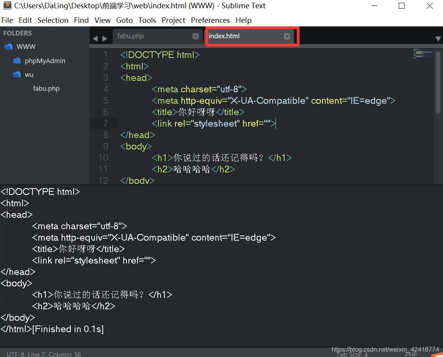Click the Sublime Text icon in the title bar

click(7, 6)
